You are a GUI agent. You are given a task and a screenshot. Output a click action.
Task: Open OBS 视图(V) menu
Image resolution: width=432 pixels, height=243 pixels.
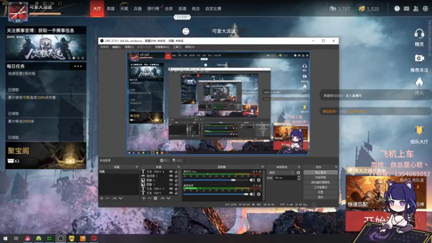tap(129, 47)
